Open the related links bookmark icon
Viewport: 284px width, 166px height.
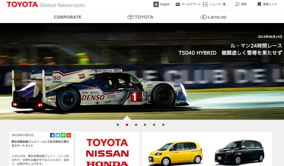pyautogui.click(x=259, y=4)
